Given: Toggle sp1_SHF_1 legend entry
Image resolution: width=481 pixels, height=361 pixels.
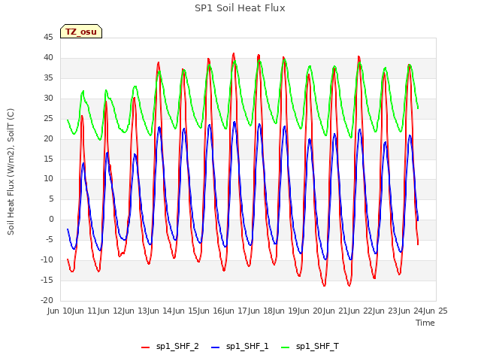Looking at the screenshot, I should (240, 347).
